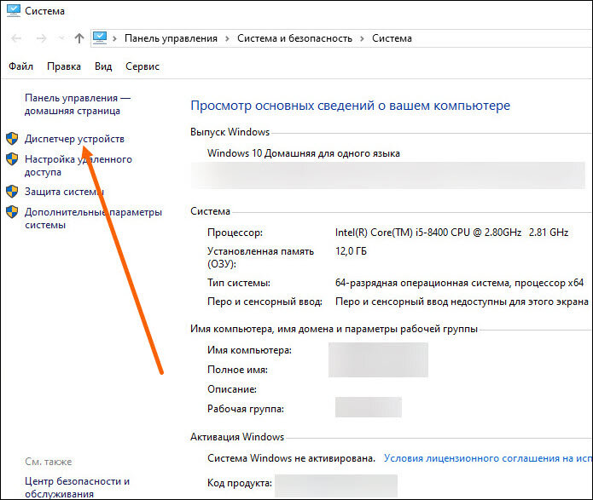
Task: Click Система Windows не активирована text
Action: point(291,458)
